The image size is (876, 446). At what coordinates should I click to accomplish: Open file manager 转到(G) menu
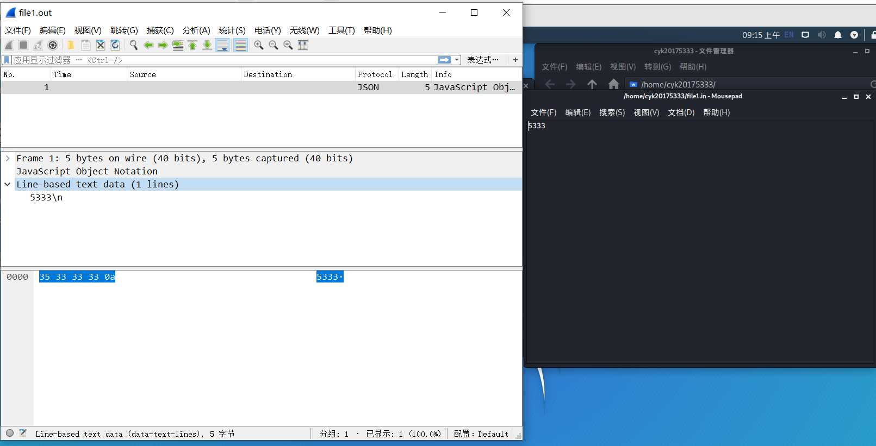658,67
